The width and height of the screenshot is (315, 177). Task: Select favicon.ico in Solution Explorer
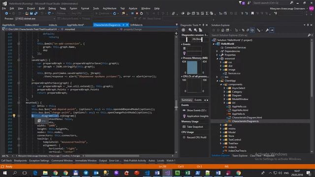[x=234, y=73]
